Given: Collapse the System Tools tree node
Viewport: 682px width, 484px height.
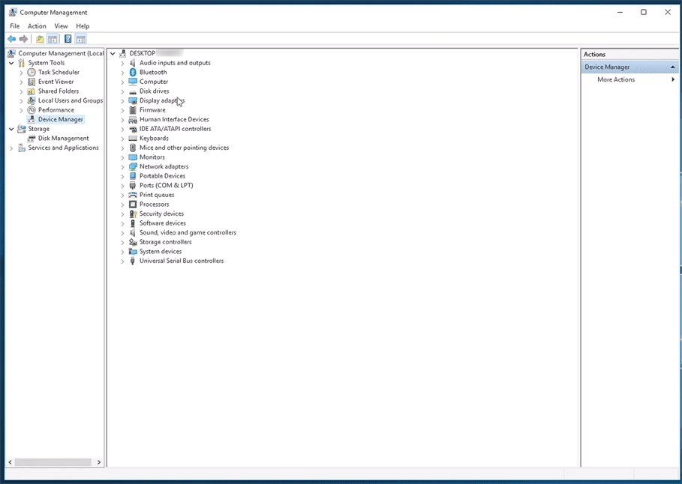Looking at the screenshot, I should click(11, 63).
